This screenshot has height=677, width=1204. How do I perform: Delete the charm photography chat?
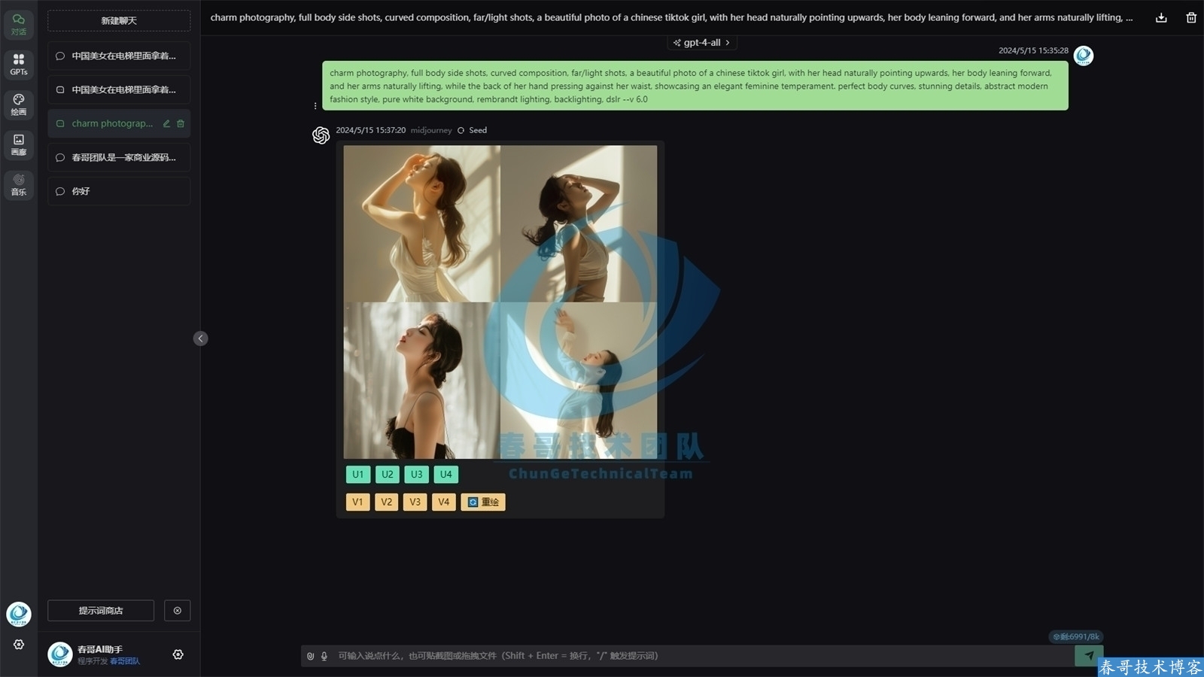(x=181, y=123)
